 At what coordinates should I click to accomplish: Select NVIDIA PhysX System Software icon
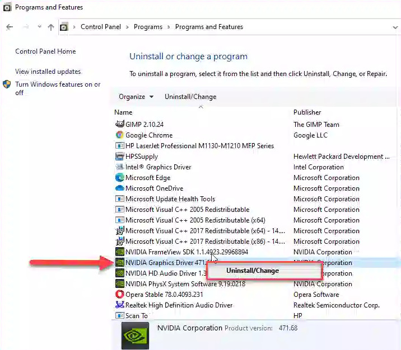[x=119, y=284]
